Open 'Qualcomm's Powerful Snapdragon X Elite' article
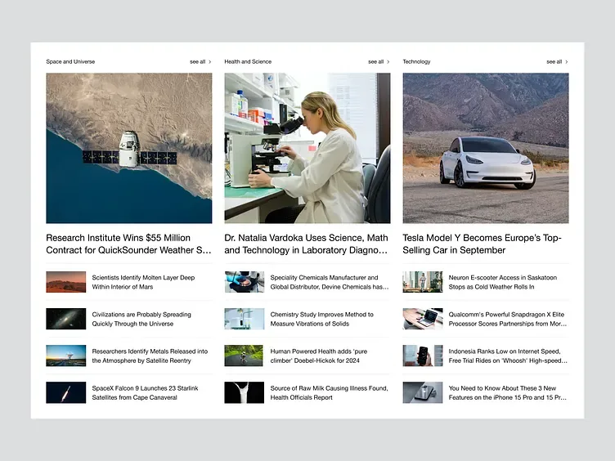Viewport: 615px width, 461px height. [508, 319]
